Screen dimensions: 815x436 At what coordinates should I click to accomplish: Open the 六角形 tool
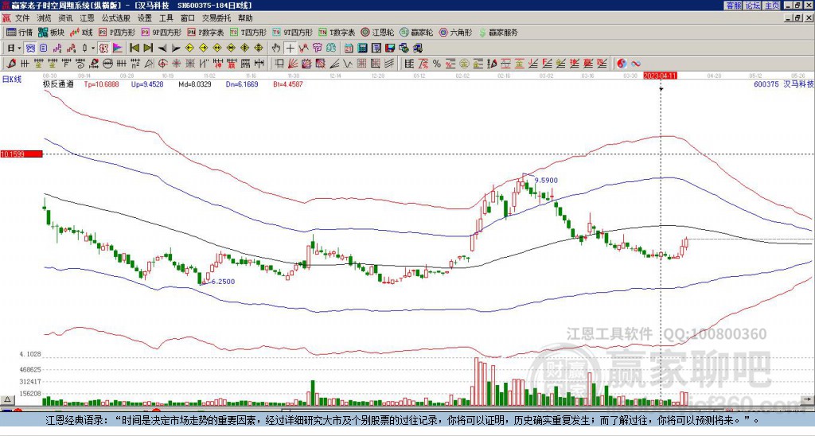point(455,32)
